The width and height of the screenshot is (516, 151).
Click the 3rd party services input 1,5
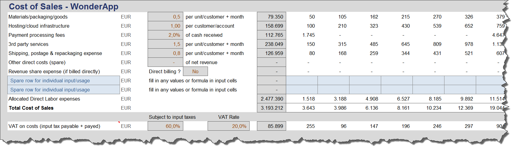(165, 44)
